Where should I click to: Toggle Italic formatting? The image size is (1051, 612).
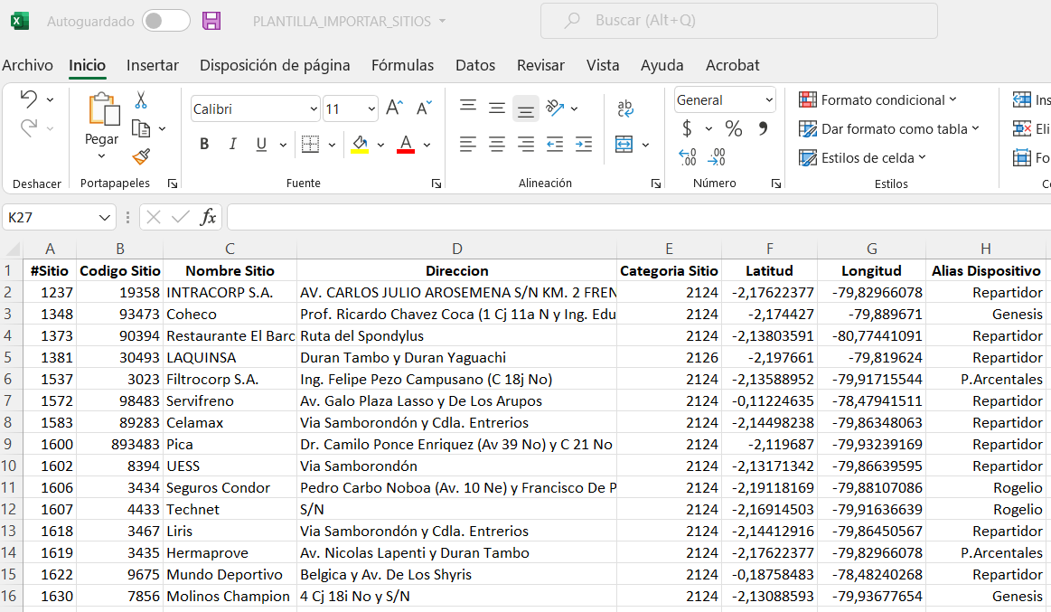tap(232, 144)
